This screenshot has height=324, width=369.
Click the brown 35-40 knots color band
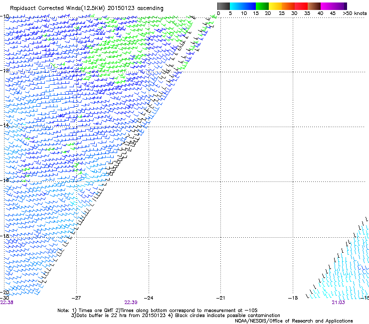(314, 6)
